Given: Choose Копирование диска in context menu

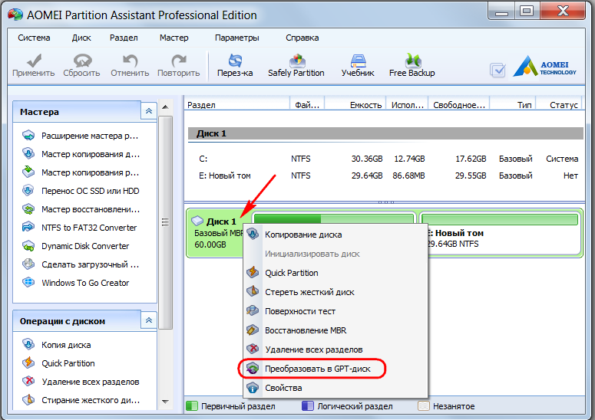Looking at the screenshot, I should (x=336, y=235).
